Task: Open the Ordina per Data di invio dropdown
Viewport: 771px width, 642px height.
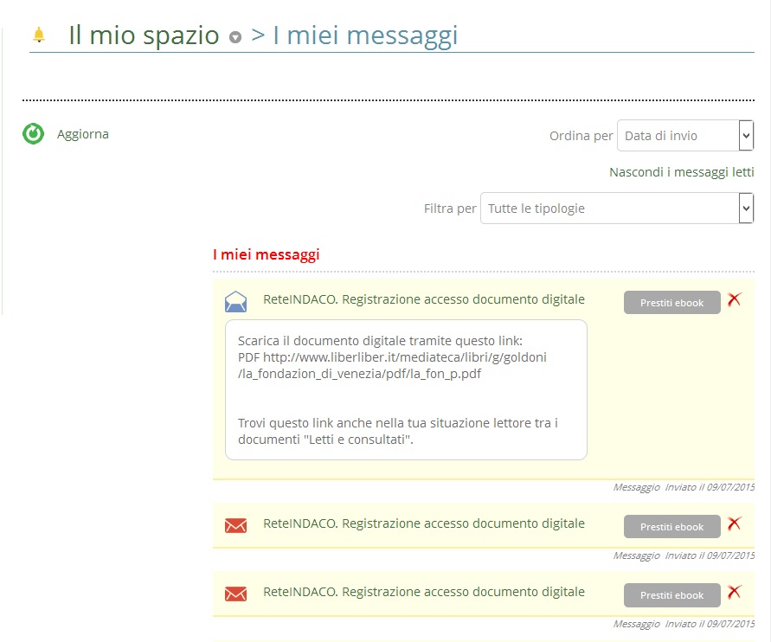Action: click(684, 136)
